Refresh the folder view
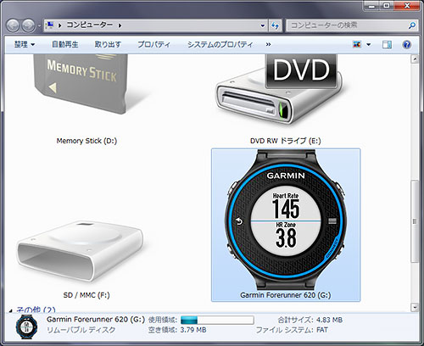Image resolution: width=424 pixels, height=346 pixels. coord(275,25)
